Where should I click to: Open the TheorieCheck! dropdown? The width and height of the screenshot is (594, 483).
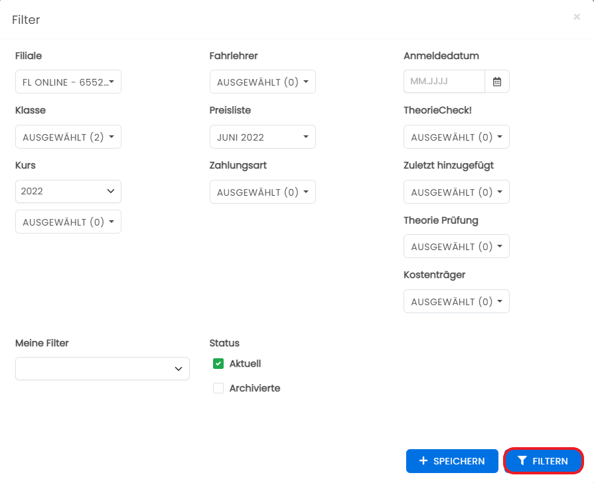point(457,137)
